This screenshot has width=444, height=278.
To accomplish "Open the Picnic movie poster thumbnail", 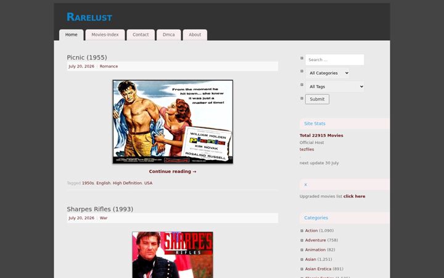I will [x=173, y=122].
